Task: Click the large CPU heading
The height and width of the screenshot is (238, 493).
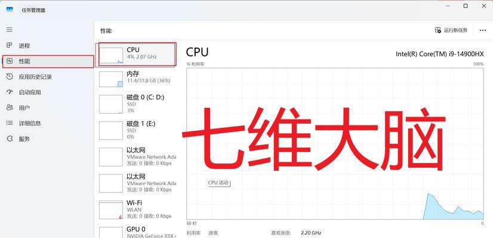Action: (x=197, y=52)
